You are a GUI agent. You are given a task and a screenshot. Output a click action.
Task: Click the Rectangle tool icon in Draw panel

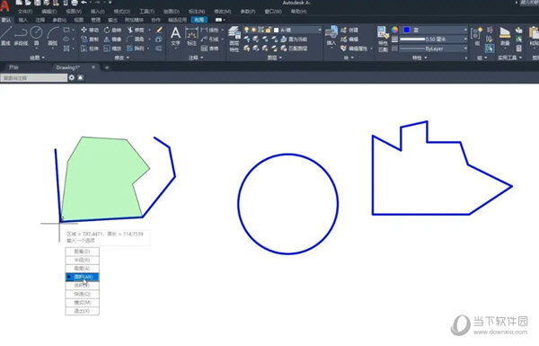click(66, 30)
